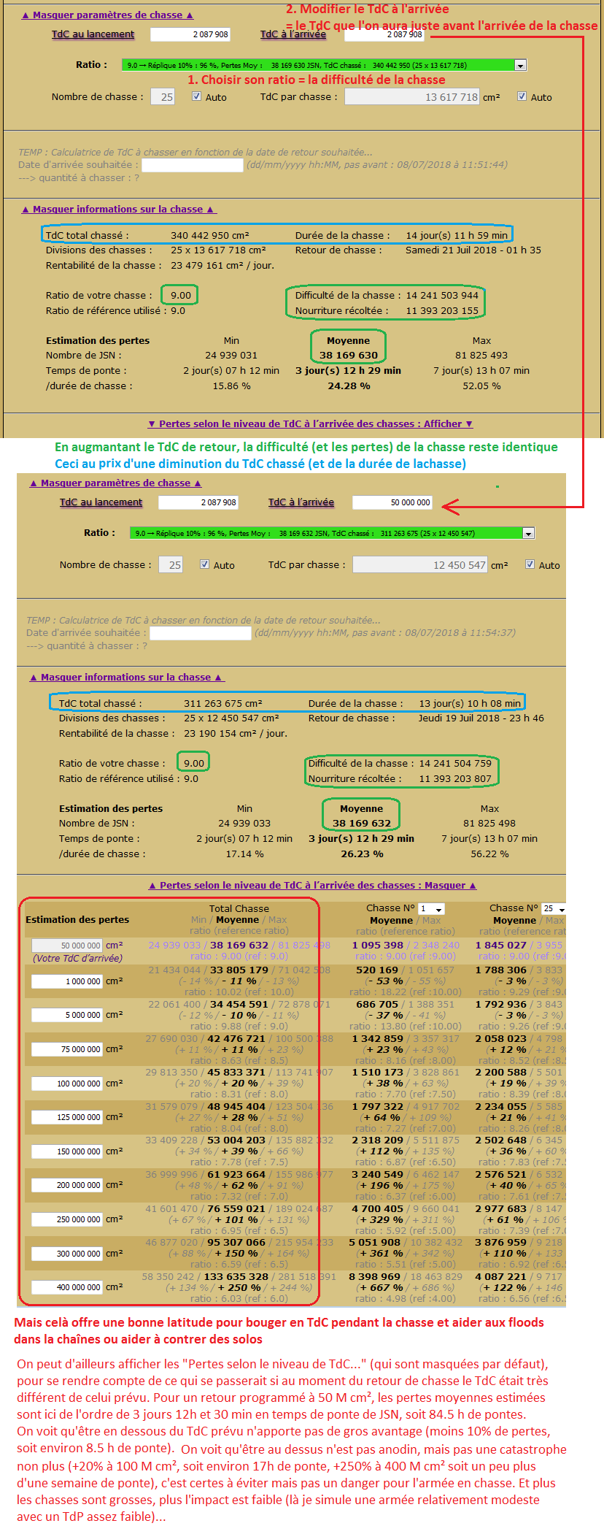Image resolution: width=604 pixels, height=1526 pixels.
Task: Click rentabilité value '23 190 154 cm² / jour.'
Action: [x=236, y=733]
